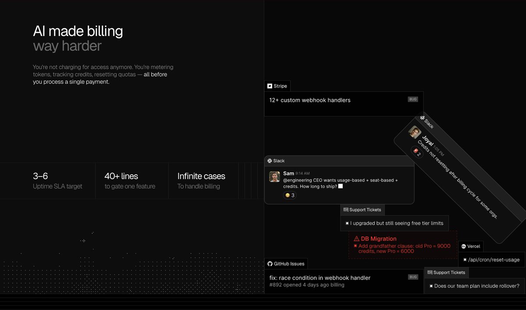Click the '@engineering CEO wants usage-based' message
The image size is (526, 310).
[x=341, y=183]
